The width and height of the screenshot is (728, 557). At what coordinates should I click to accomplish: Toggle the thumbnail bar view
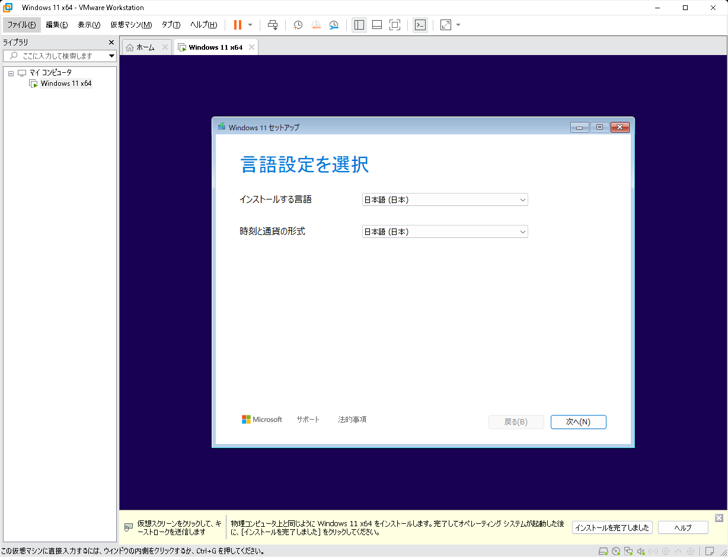pos(376,24)
